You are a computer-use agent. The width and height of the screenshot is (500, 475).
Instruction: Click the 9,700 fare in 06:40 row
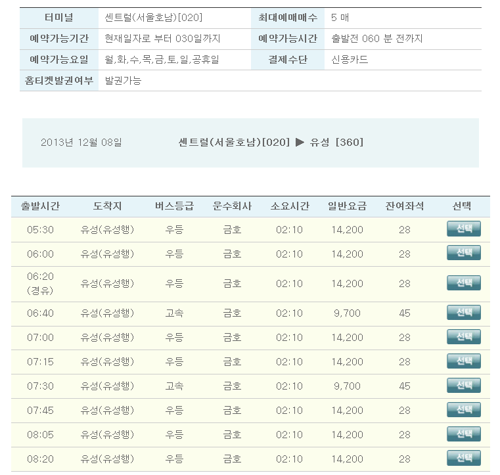[x=347, y=313]
